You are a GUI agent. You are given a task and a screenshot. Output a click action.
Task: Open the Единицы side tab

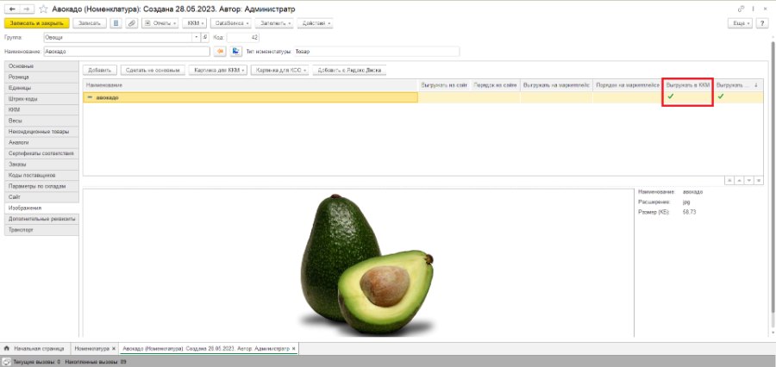pyautogui.click(x=41, y=88)
